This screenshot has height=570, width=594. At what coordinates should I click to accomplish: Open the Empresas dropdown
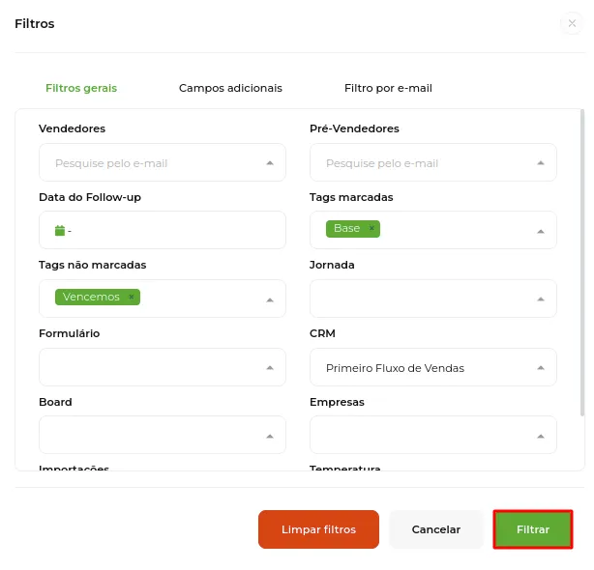pyautogui.click(x=433, y=435)
